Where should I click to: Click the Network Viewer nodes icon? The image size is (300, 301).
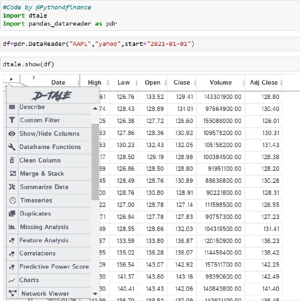click(13, 293)
